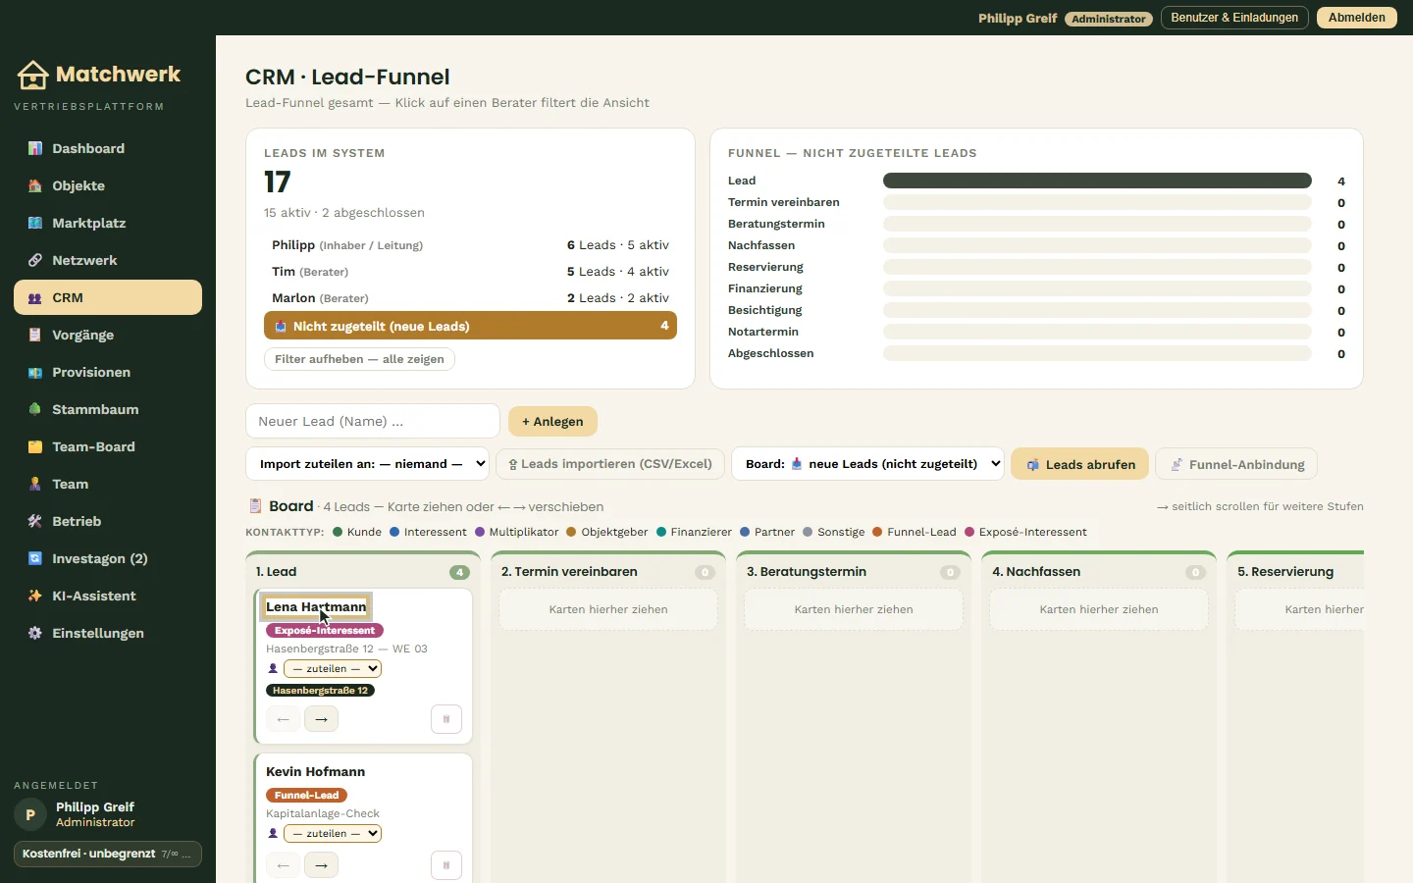This screenshot has height=883, width=1413.
Task: Open Dashboard via its chart icon
Action: [35, 148]
